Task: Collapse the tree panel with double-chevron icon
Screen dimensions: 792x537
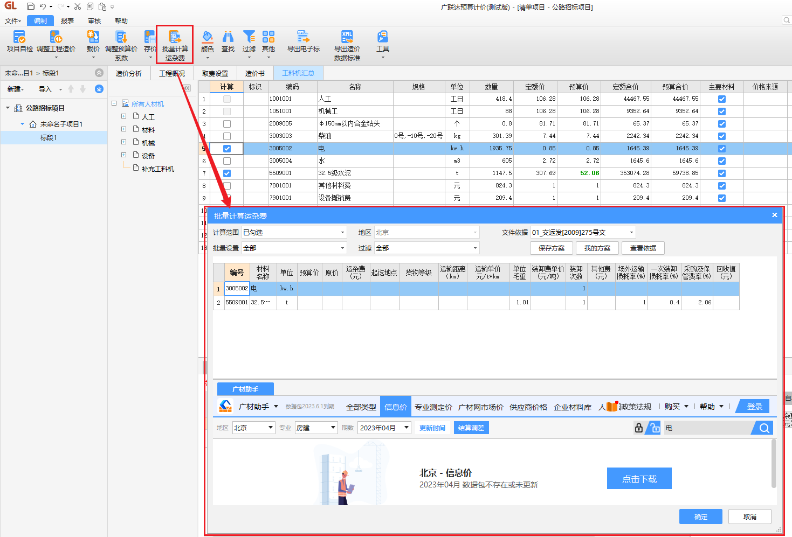Action: click(187, 88)
